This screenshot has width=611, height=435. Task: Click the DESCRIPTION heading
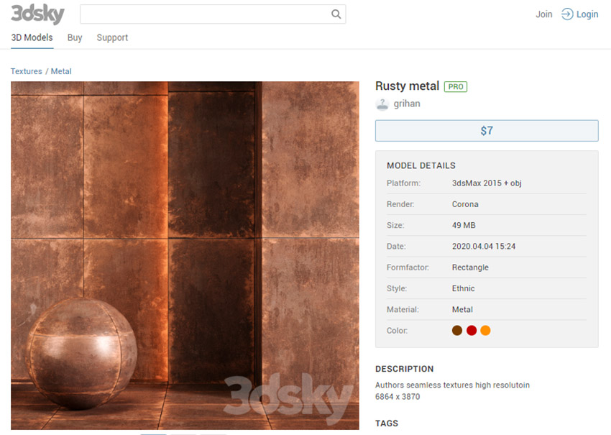(405, 369)
